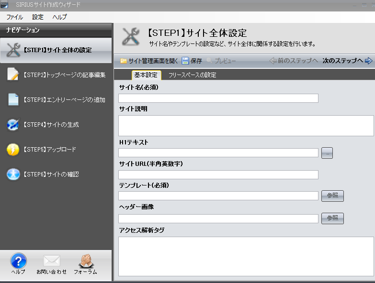Image resolution: width=375 pixels, height=283 pixels.
Task: Click the プレビュー toolbar label
Action: tap(225, 61)
